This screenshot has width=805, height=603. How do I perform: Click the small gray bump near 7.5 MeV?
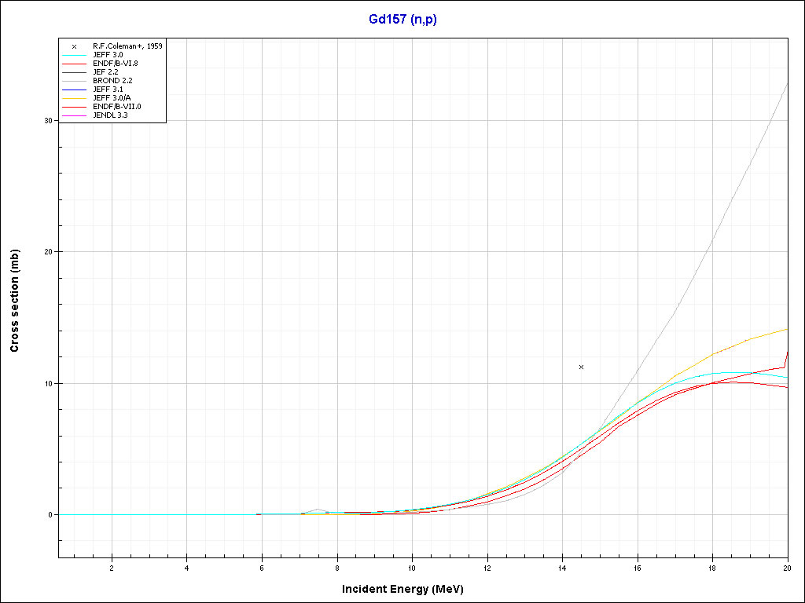pyautogui.click(x=318, y=510)
